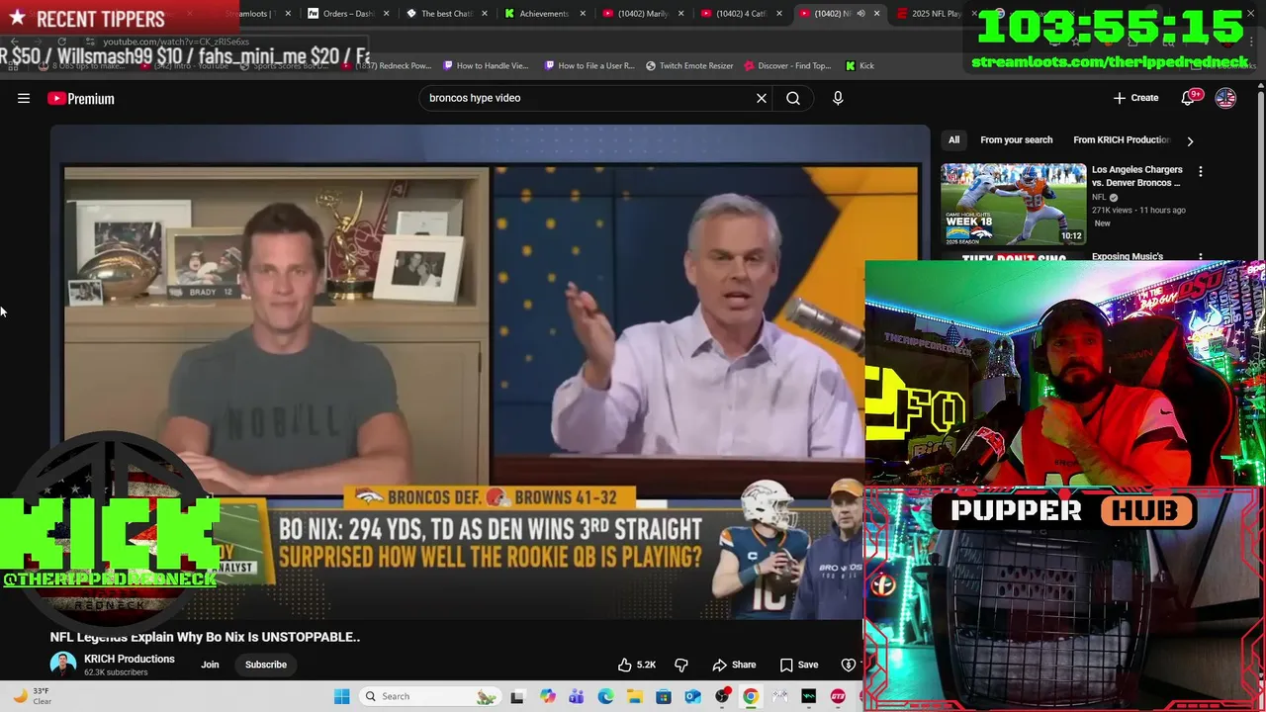1266x712 pixels.
Task: Open the Chargers vs. Broncos video thumbnail
Action: (x=1014, y=204)
